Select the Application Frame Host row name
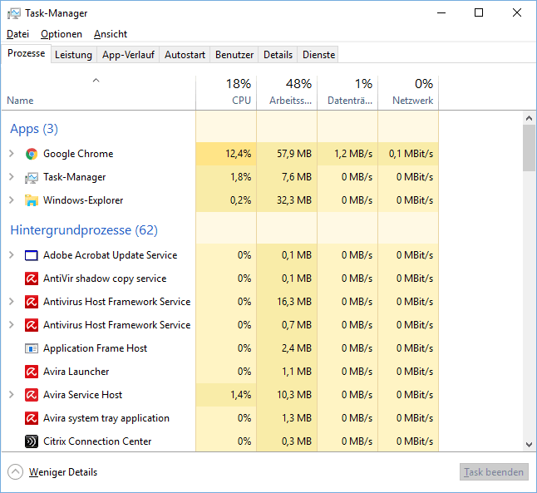This screenshot has height=493, width=537. pyautogui.click(x=96, y=348)
